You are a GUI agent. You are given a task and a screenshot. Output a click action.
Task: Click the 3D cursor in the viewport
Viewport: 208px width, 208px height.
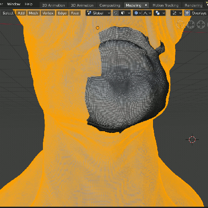click(x=192, y=139)
